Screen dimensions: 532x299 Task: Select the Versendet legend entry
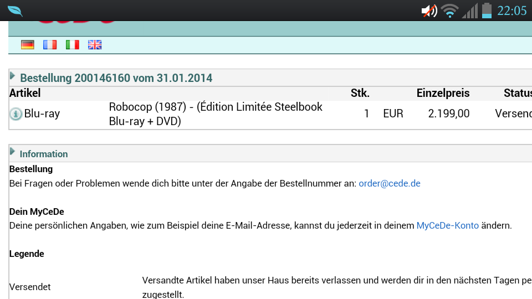[x=30, y=287]
